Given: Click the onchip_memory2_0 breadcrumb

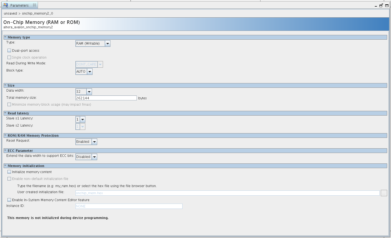Looking at the screenshot, I should 37,13.
